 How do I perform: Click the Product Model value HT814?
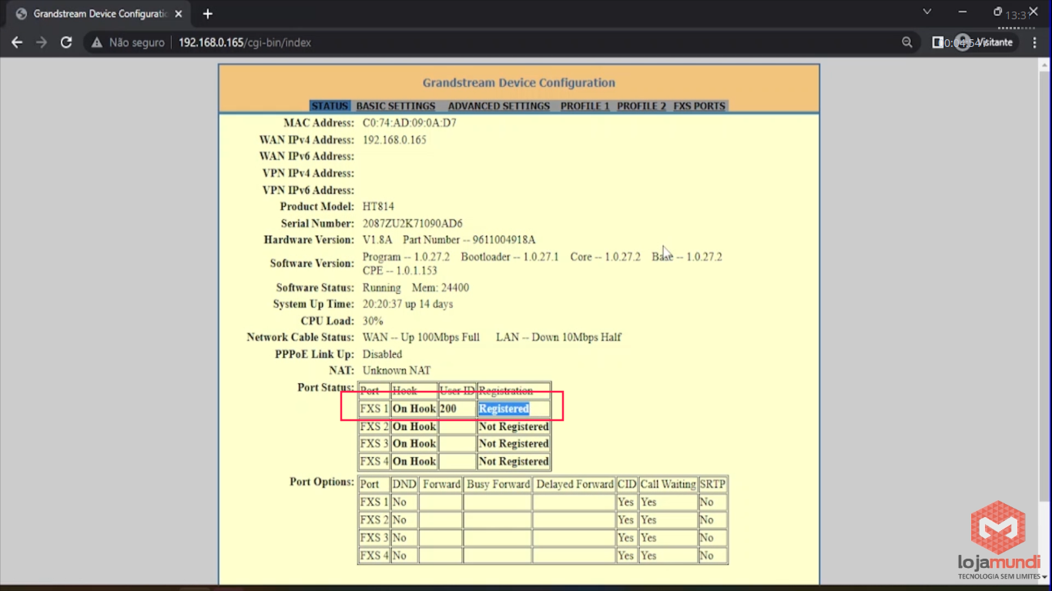[x=378, y=206]
